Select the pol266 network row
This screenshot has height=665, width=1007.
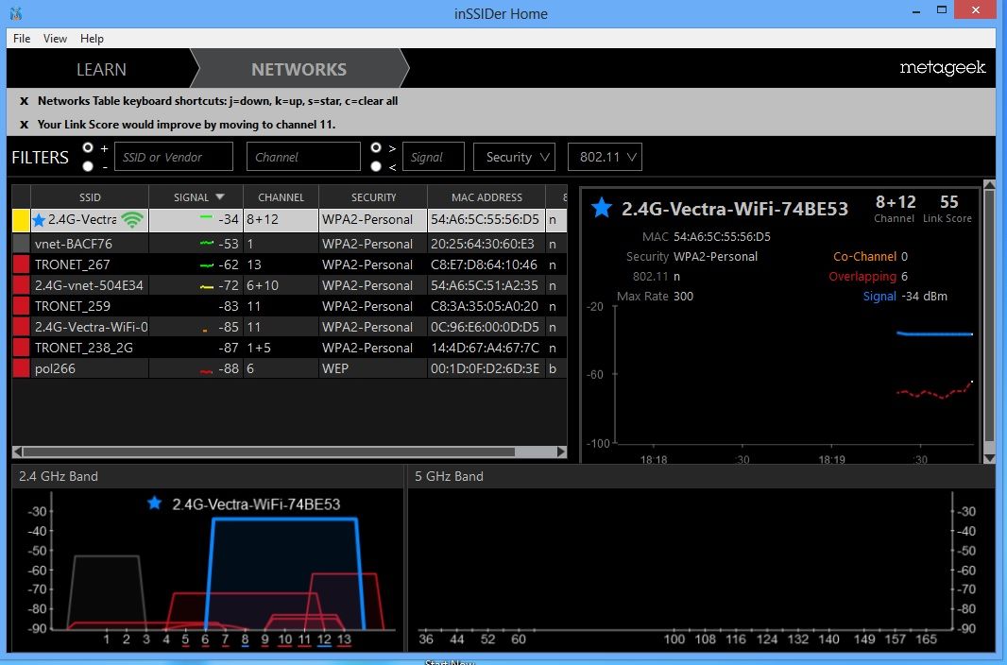(289, 368)
